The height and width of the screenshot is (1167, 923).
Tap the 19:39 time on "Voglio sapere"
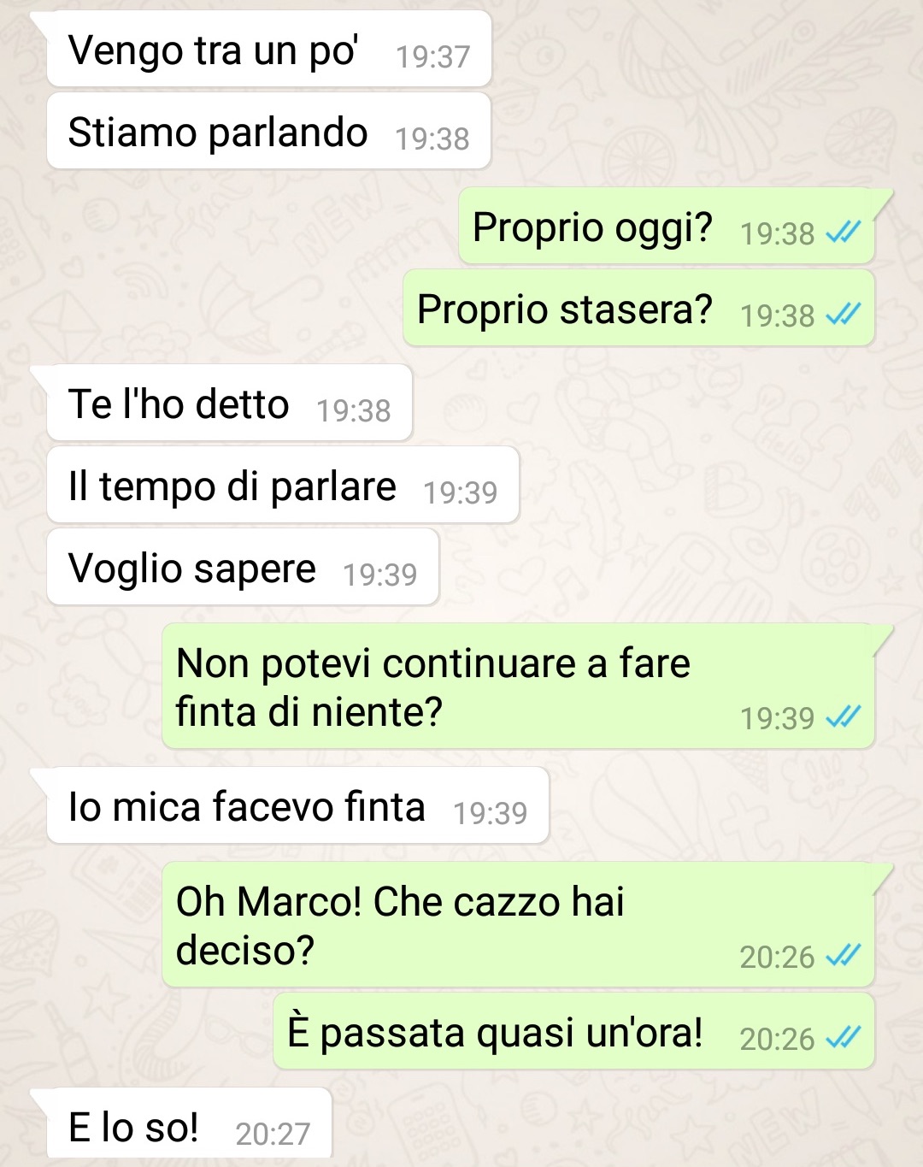click(380, 575)
